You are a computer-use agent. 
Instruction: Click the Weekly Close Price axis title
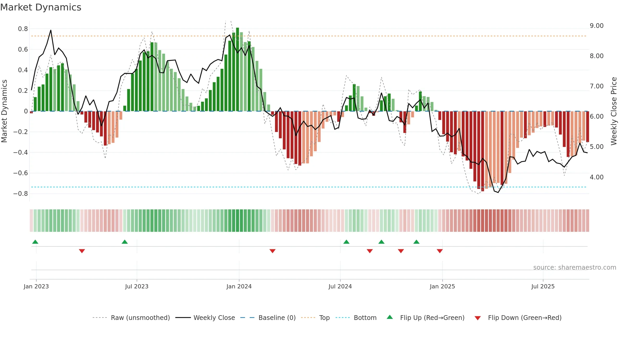(x=614, y=111)
